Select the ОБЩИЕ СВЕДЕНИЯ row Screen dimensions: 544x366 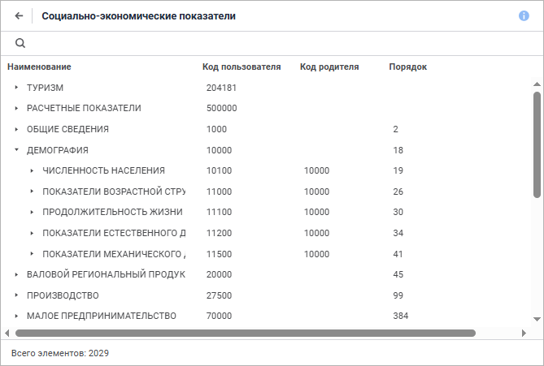[67, 129]
